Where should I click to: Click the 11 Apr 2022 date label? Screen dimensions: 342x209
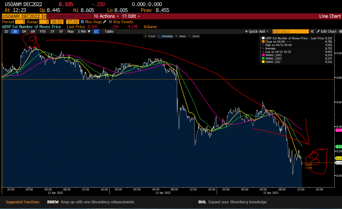click(x=55, y=193)
